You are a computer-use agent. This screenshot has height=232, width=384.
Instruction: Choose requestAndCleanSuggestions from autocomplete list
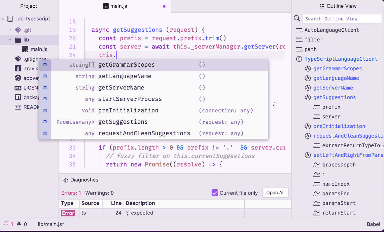point(154,133)
